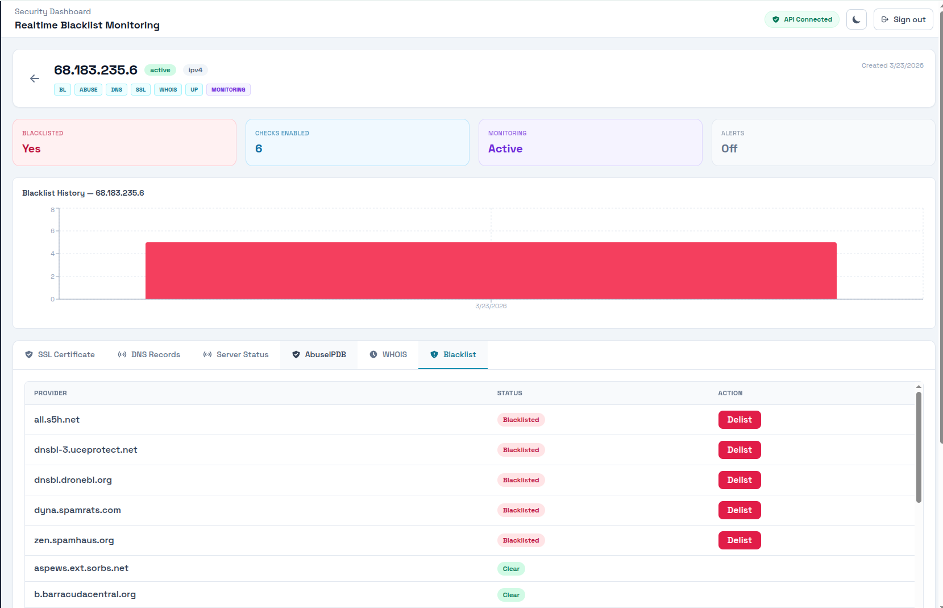Click the ipv4 type badge
The width and height of the screenshot is (943, 608).
tap(195, 70)
